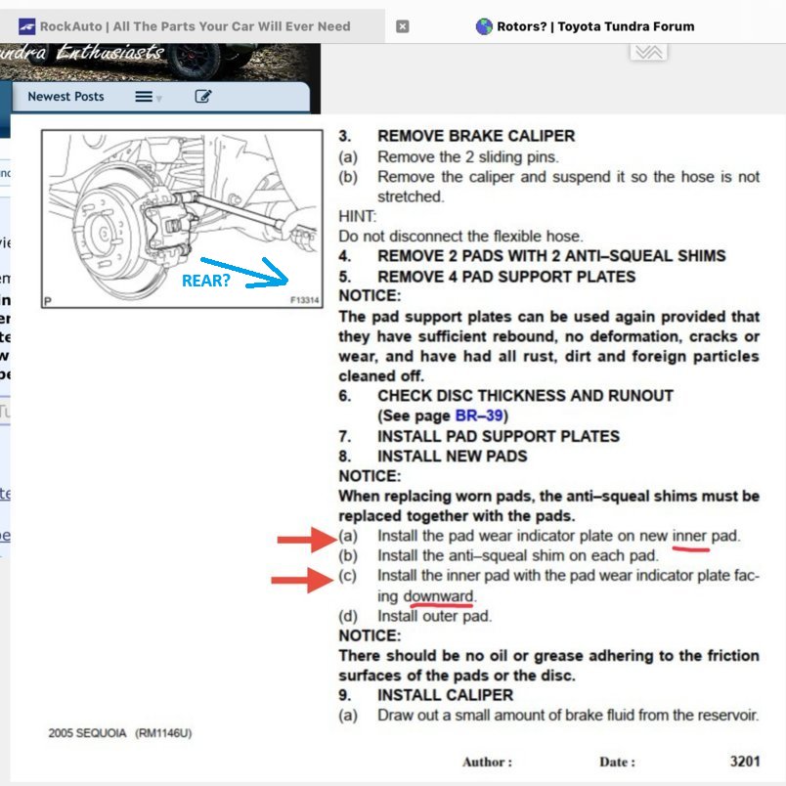The height and width of the screenshot is (786, 786).
Task: Click the line "Remove the caliper and suspend it"
Action: pyautogui.click(x=568, y=187)
